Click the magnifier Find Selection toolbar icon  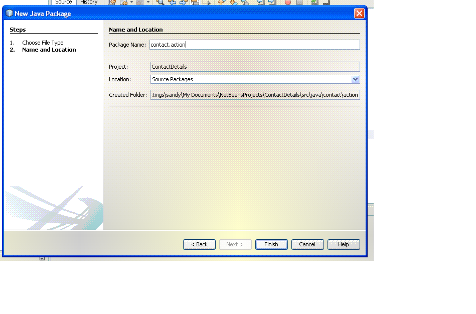point(161,2)
